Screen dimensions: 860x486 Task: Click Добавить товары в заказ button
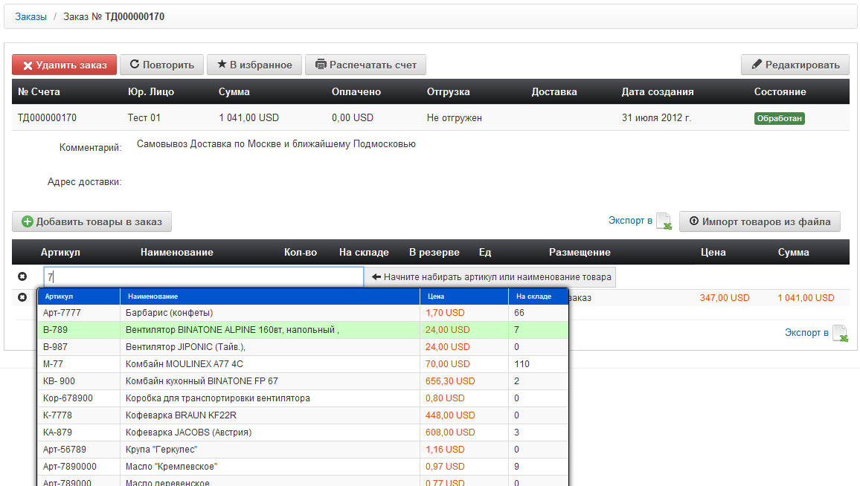click(92, 221)
